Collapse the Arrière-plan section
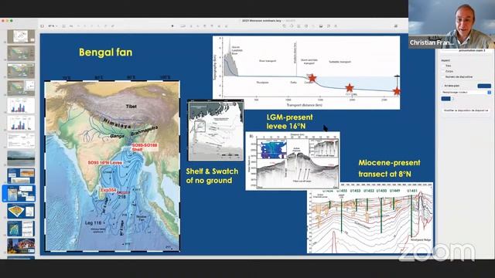495x278 pixels. [442, 86]
